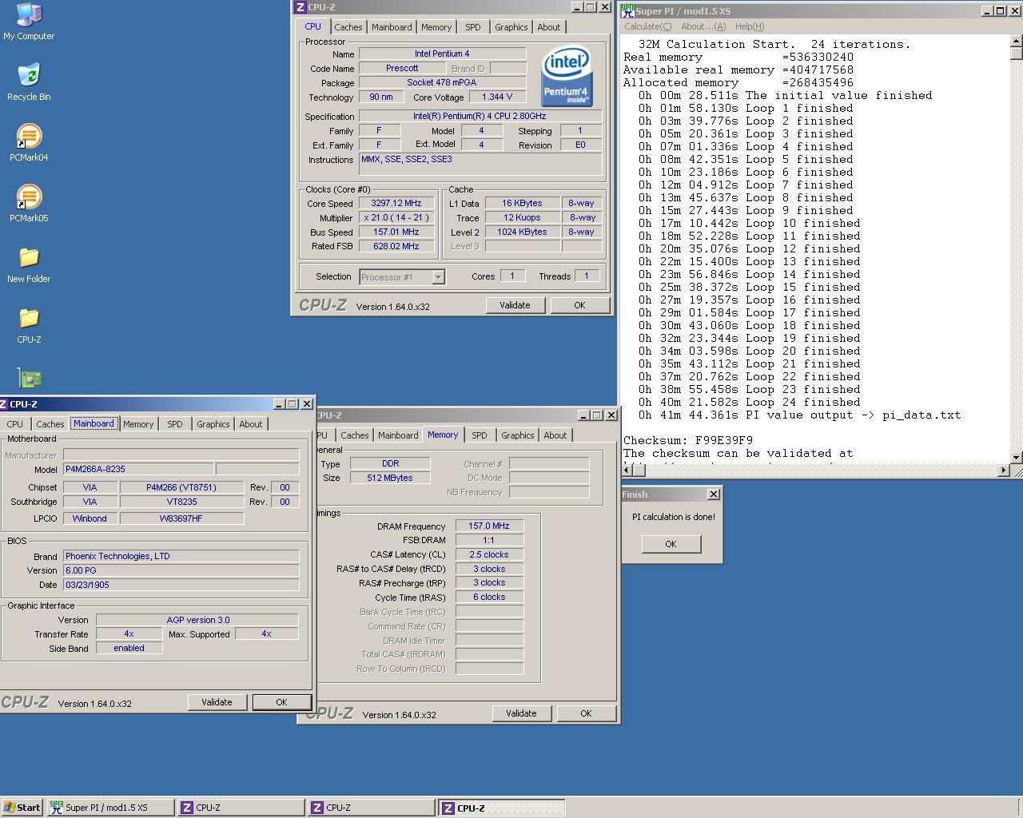Confirm OK in Finish dialog

(x=671, y=544)
